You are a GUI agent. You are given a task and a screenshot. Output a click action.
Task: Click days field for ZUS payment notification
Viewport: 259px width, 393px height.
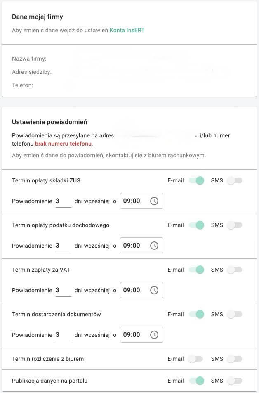click(63, 201)
